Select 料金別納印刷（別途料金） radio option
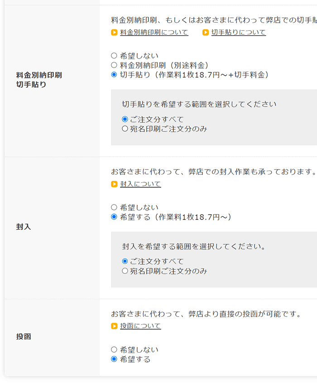 coord(114,65)
